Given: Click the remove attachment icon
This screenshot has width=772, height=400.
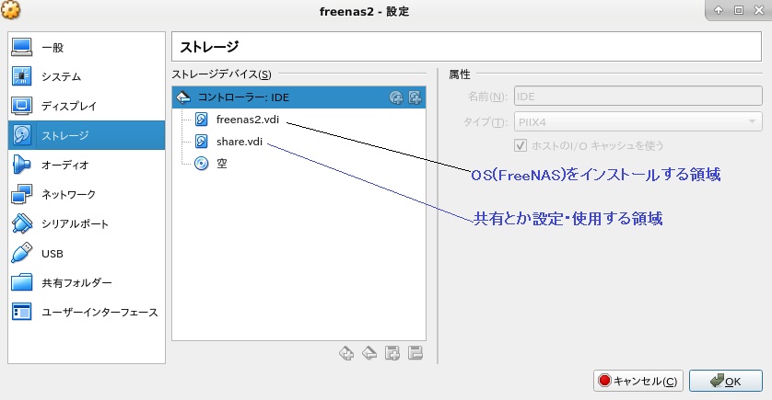Looking at the screenshot, I should (x=415, y=353).
